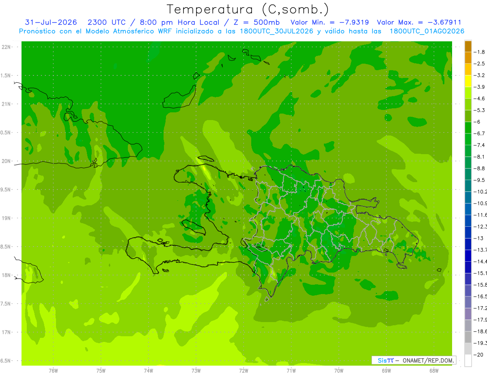487x376 pixels.
Task: Click the '-3.9' colorbar label
Action: click(x=479, y=87)
